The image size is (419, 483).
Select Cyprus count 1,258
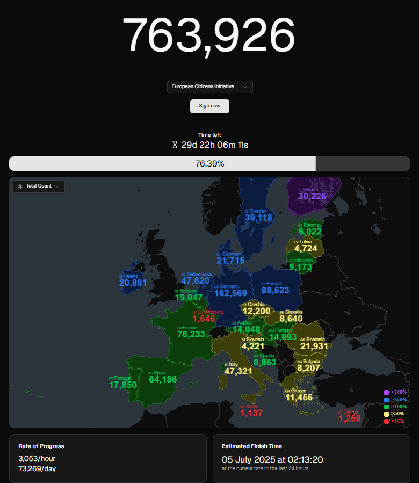pyautogui.click(x=349, y=419)
